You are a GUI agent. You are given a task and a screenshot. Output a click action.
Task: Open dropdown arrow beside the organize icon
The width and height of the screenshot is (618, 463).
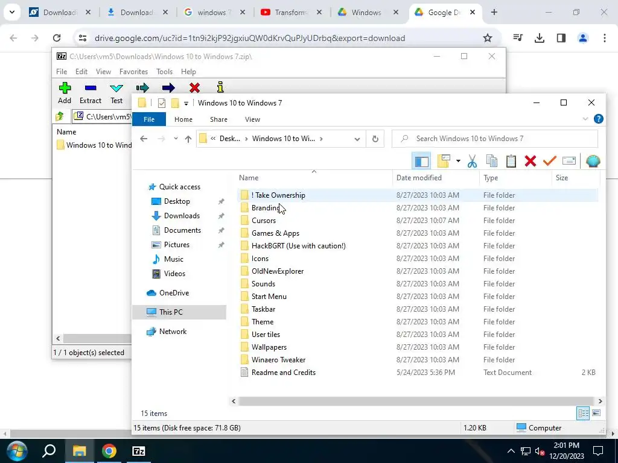click(x=458, y=161)
